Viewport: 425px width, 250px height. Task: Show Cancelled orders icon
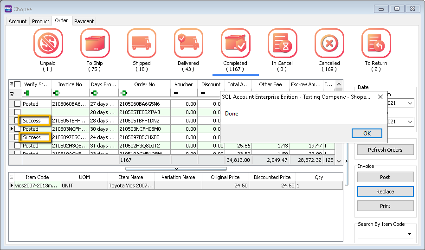[329, 44]
